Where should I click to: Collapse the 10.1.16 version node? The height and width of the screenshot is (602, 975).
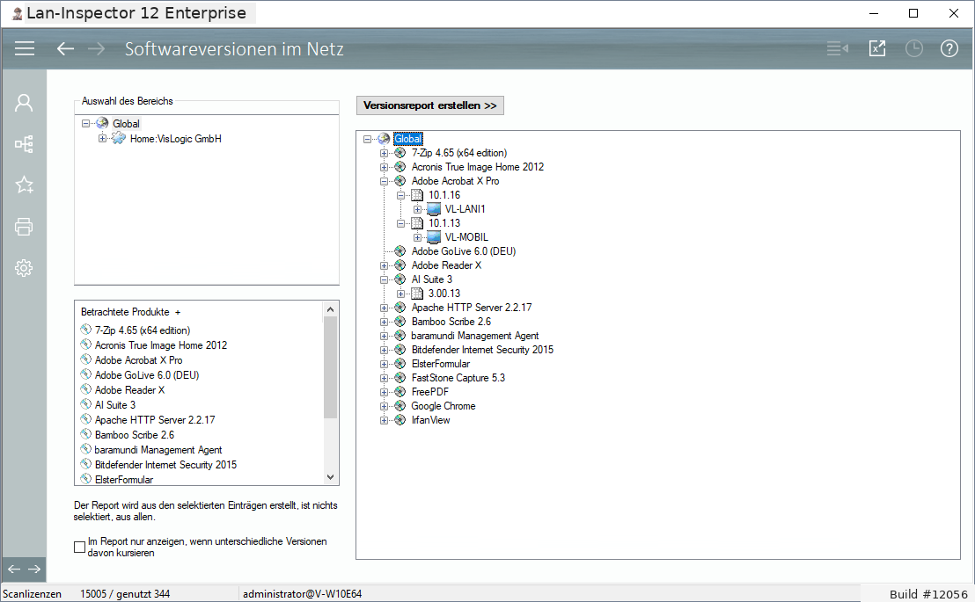pyautogui.click(x=401, y=195)
